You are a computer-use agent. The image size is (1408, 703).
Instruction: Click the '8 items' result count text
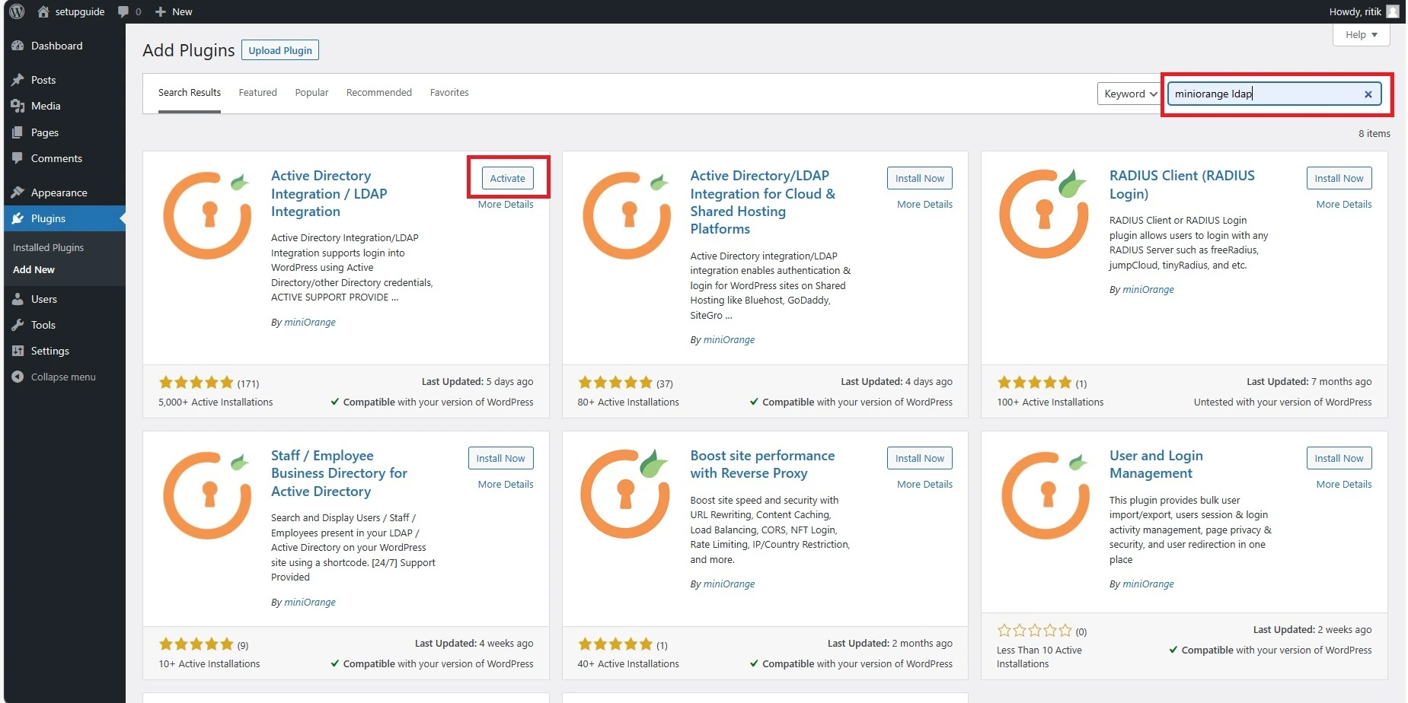[x=1374, y=133]
